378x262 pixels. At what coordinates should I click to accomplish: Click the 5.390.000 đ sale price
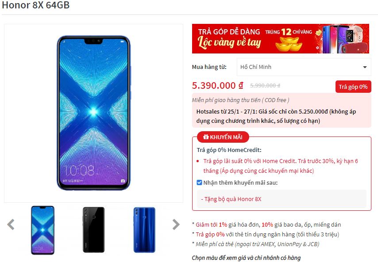click(218, 85)
